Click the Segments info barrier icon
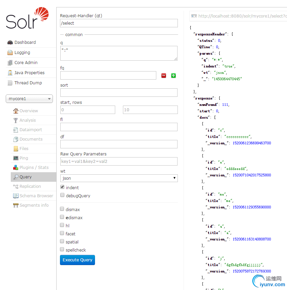The width and height of the screenshot is (287, 290). (x=16, y=205)
